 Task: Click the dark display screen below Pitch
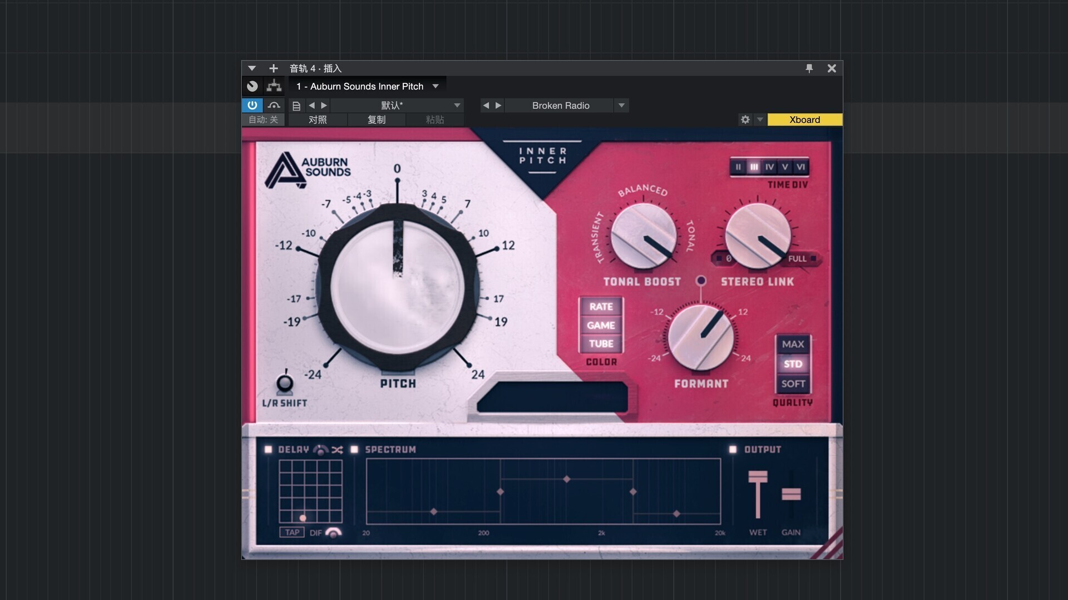click(x=552, y=397)
